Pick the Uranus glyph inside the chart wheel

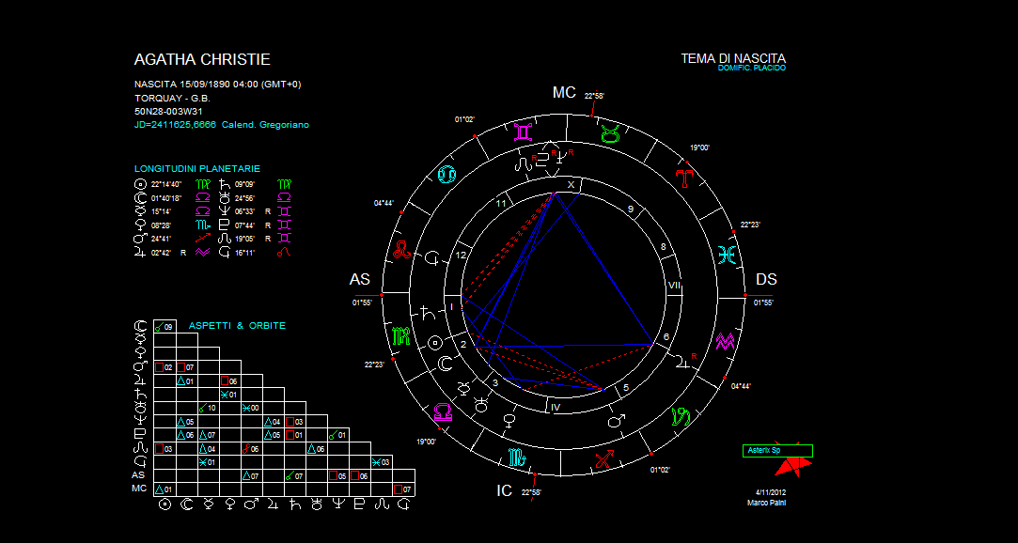481,404
